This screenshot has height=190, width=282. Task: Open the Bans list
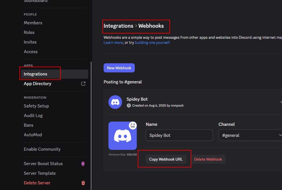[x=28, y=125]
